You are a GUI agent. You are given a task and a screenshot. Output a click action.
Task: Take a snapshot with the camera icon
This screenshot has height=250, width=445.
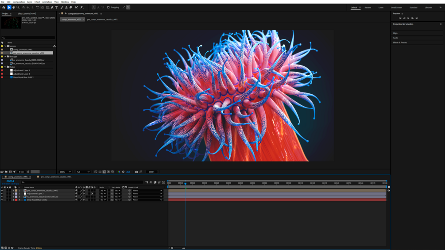coord(136,172)
